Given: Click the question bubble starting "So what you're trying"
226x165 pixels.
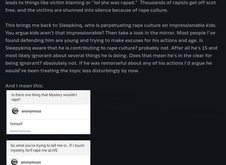Looking at the screenshot, I should (48, 148).
